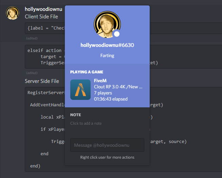Click the 'if xPlayer' code line
The image size is (222, 178).
pyautogui.click(x=53, y=129)
